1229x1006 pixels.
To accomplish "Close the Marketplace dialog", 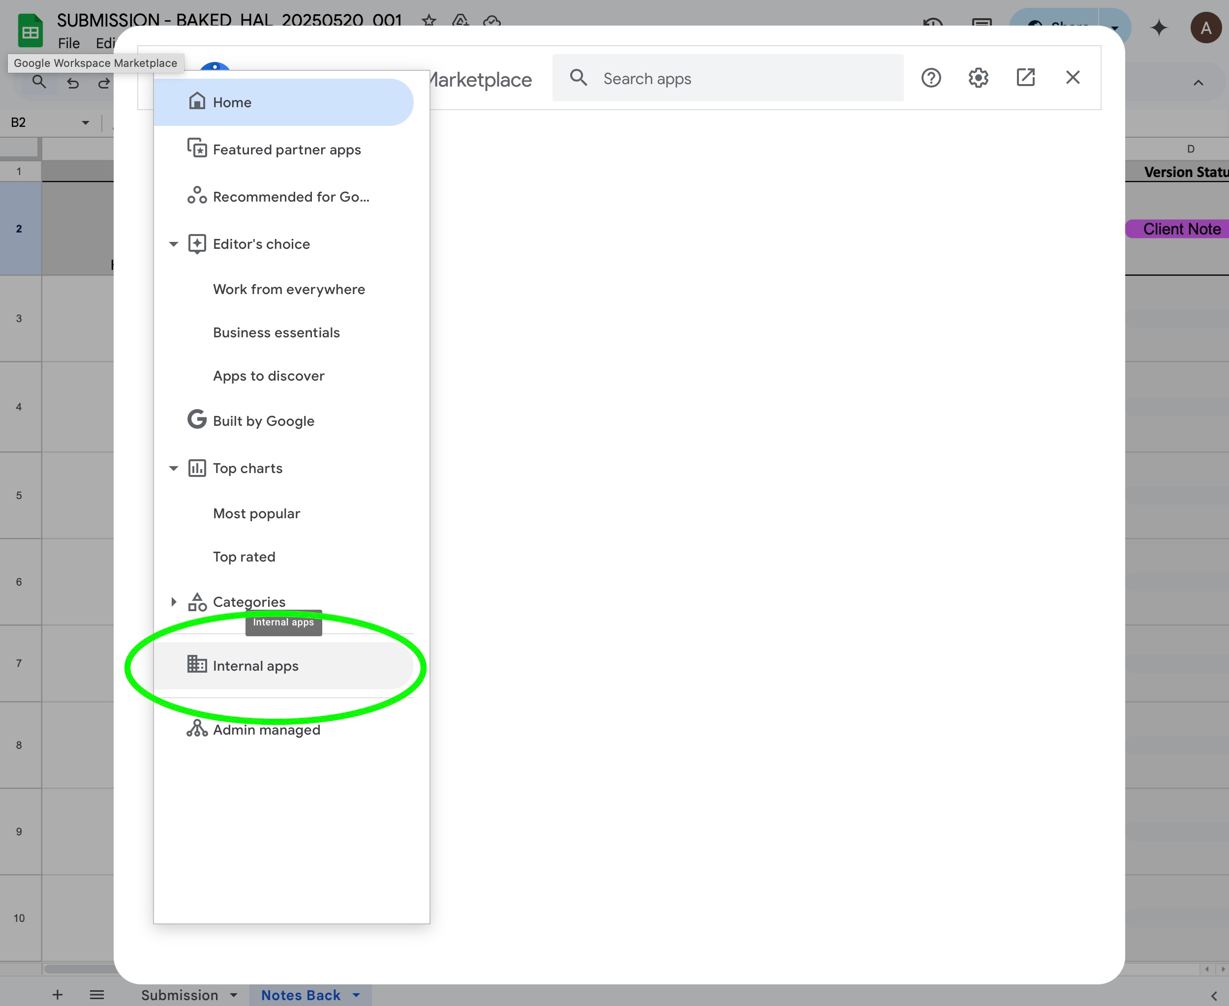I will click(x=1073, y=78).
